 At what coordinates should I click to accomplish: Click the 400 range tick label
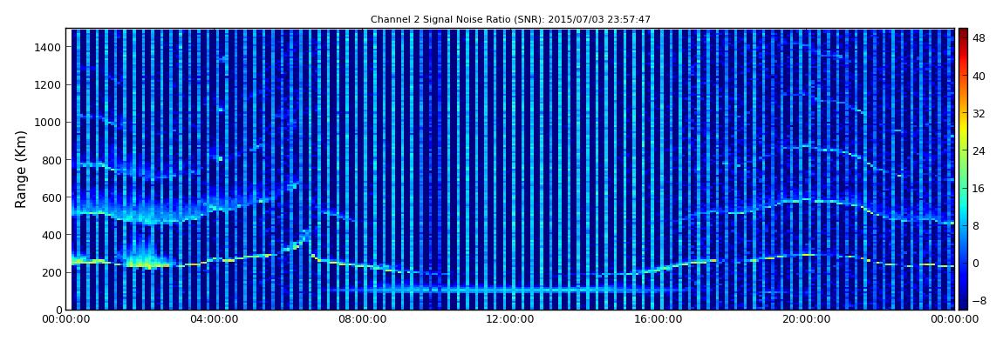(x=51, y=236)
